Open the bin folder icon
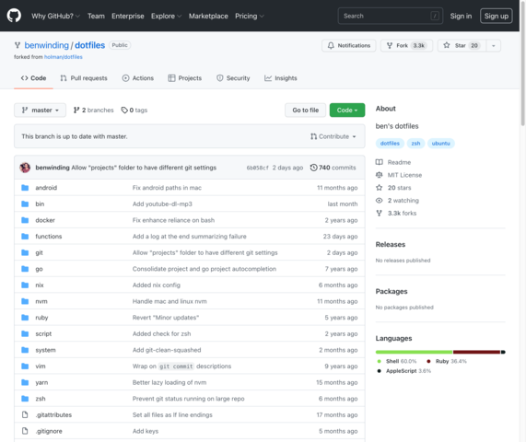Viewport: 526px width, 442px height. click(25, 204)
